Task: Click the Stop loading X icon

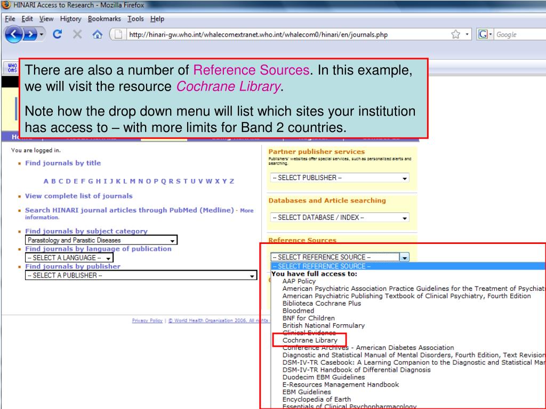Action: click(x=77, y=34)
